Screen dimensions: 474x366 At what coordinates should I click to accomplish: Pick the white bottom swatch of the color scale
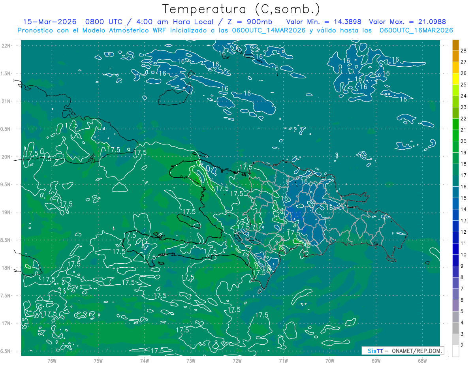(455, 351)
